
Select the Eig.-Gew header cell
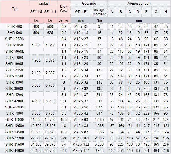click(x=64, y=9)
